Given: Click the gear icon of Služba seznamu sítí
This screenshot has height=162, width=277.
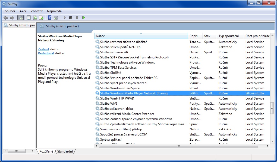Looking at the screenshot, I should [x=97, y=52].
